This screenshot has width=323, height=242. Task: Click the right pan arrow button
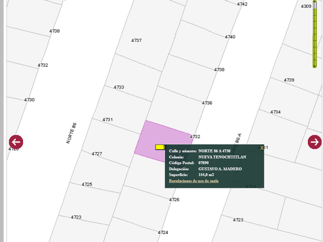315,142
